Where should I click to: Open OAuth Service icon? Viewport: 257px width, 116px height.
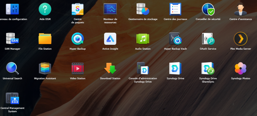point(208,39)
